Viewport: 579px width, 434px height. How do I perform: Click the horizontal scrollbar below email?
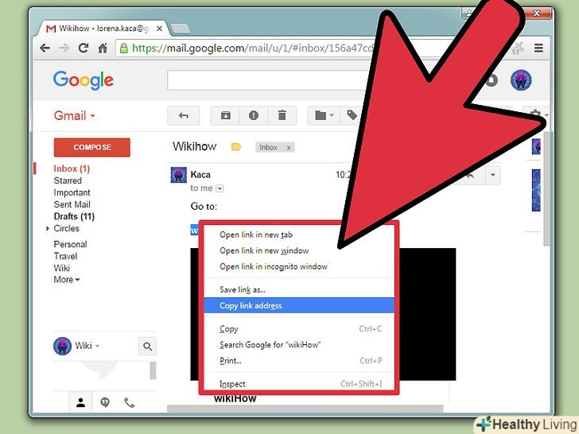pos(305,409)
